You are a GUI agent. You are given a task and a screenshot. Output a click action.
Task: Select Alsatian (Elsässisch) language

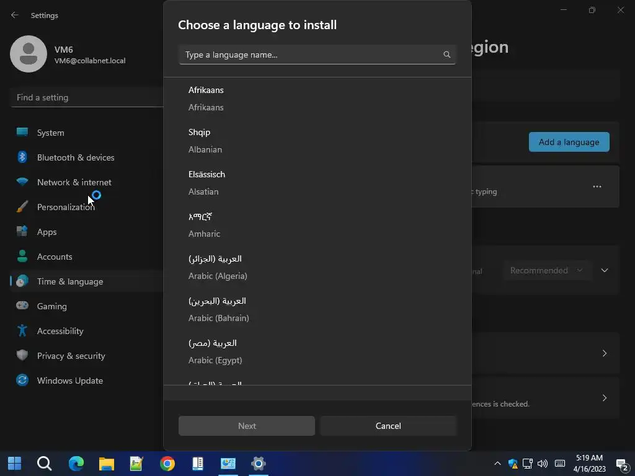(x=317, y=183)
